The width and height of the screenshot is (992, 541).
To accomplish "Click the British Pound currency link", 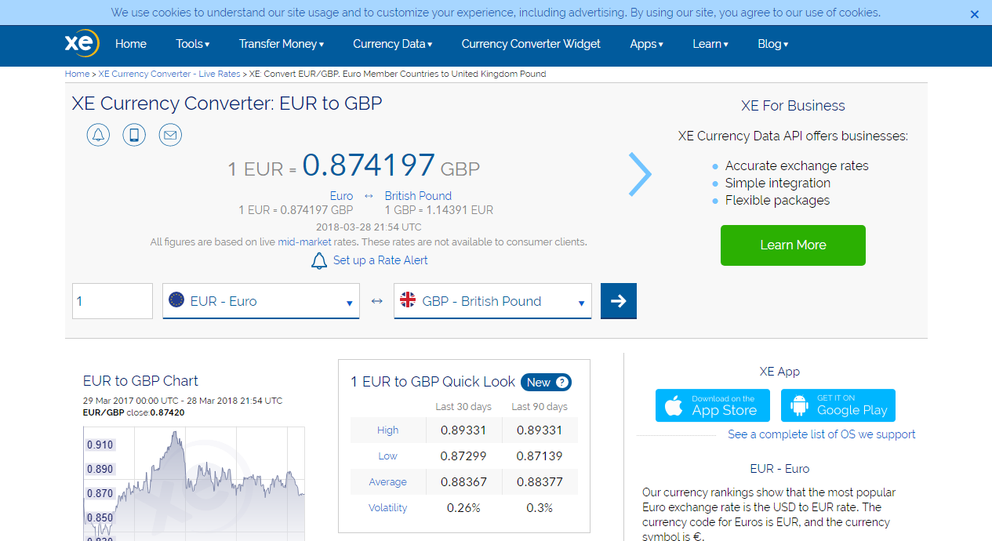I will (x=418, y=196).
